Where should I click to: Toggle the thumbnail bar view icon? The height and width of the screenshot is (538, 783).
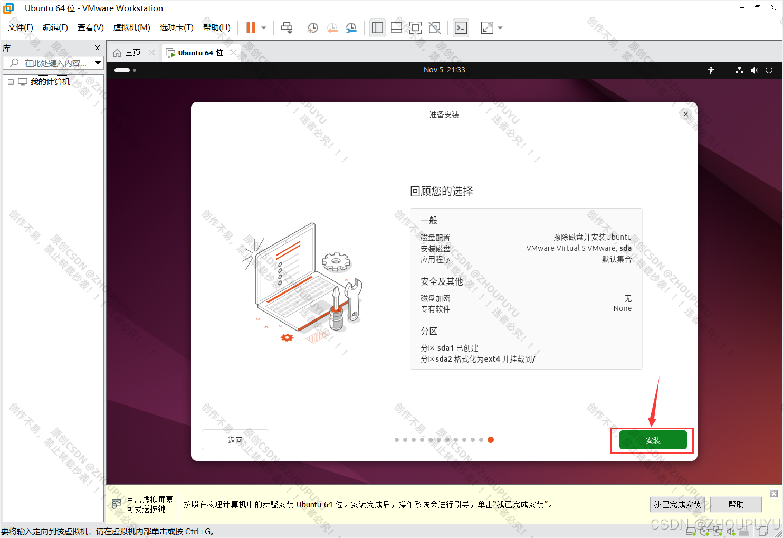tap(396, 28)
